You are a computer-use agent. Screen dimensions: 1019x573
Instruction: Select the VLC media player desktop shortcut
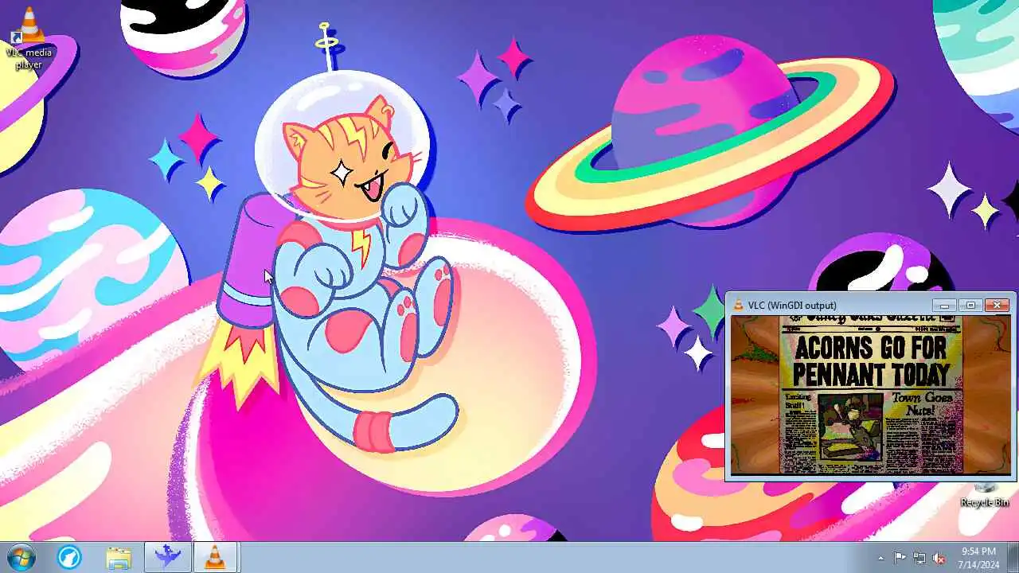pyautogui.click(x=29, y=37)
